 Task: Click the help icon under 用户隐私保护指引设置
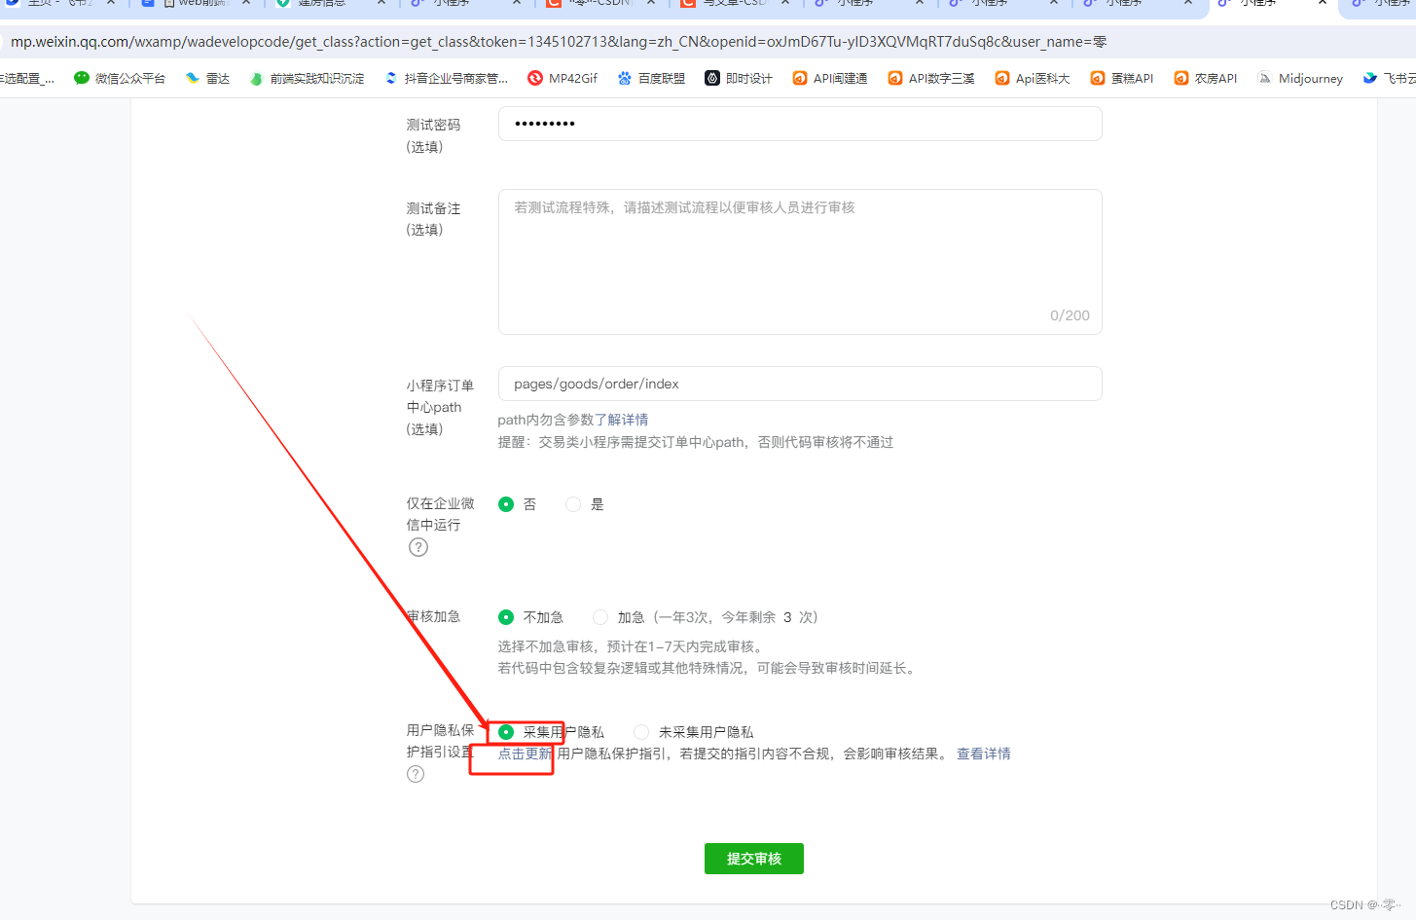(416, 774)
